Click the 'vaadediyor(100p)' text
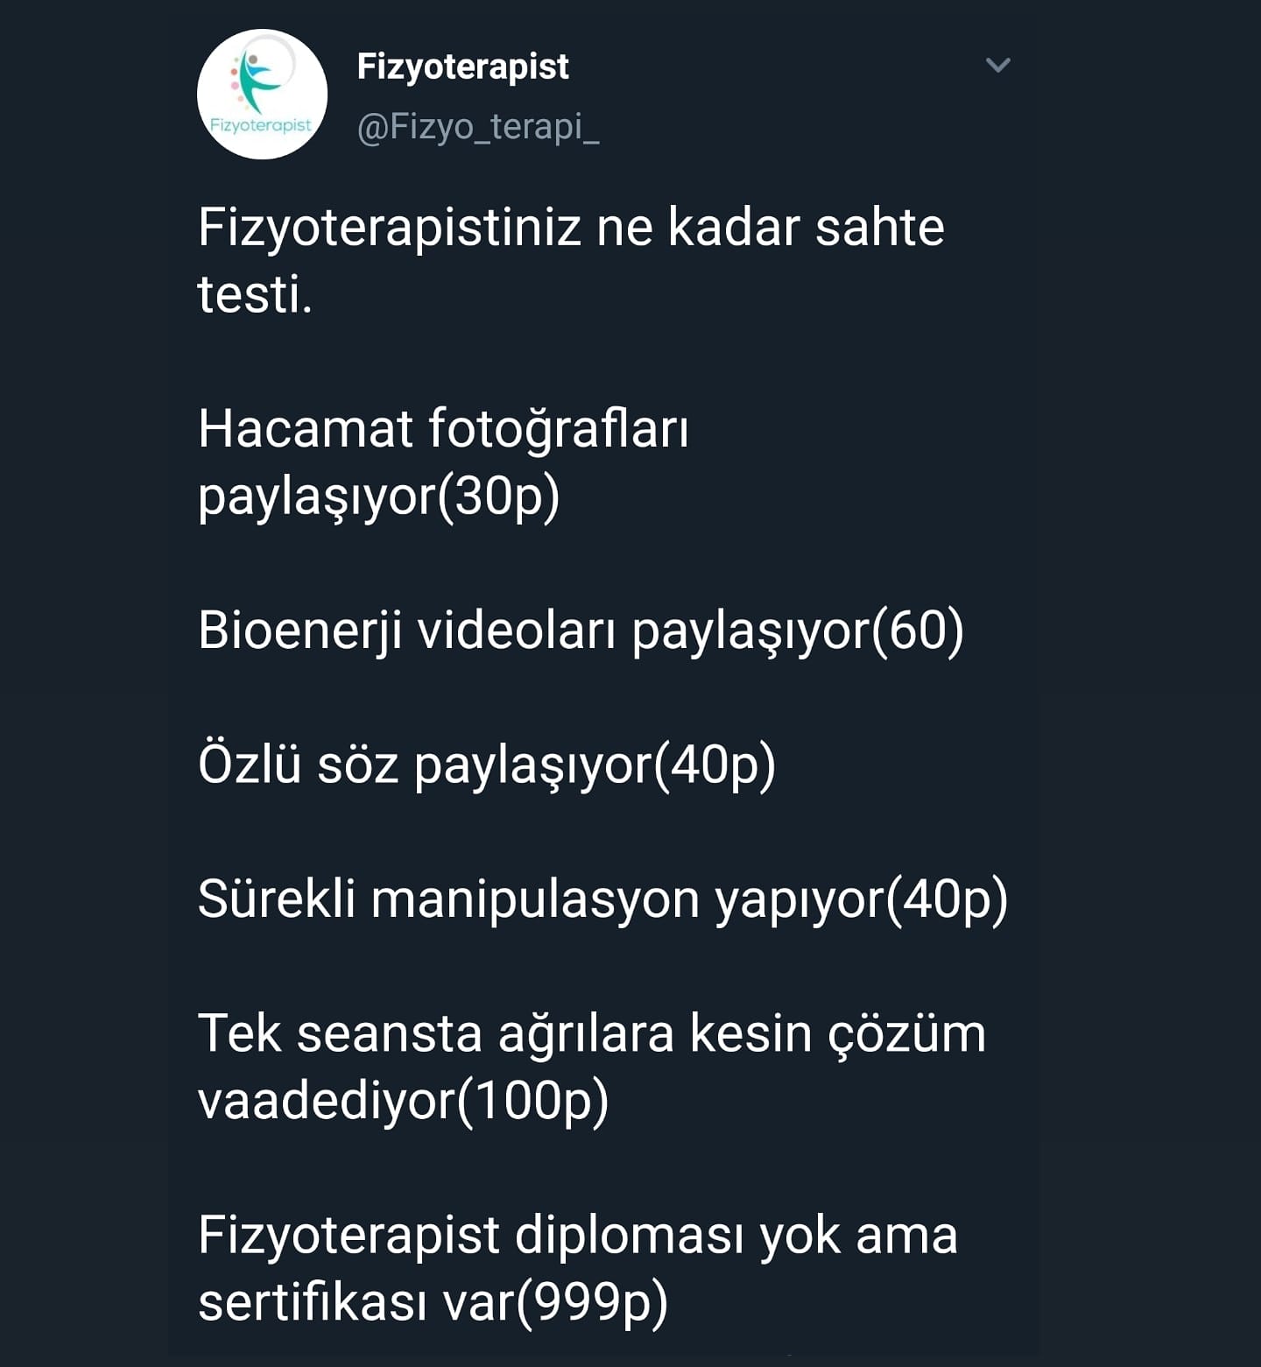 pos(403,1101)
